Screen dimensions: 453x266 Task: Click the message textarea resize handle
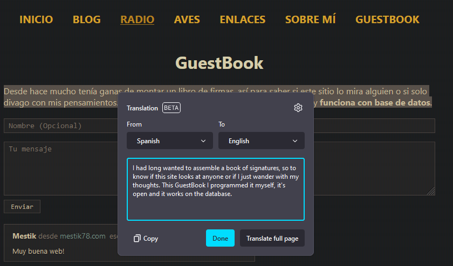[431, 192]
